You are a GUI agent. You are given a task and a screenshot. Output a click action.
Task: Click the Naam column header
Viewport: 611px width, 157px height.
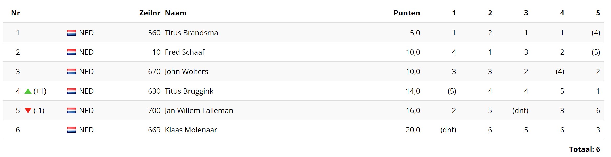click(x=176, y=13)
